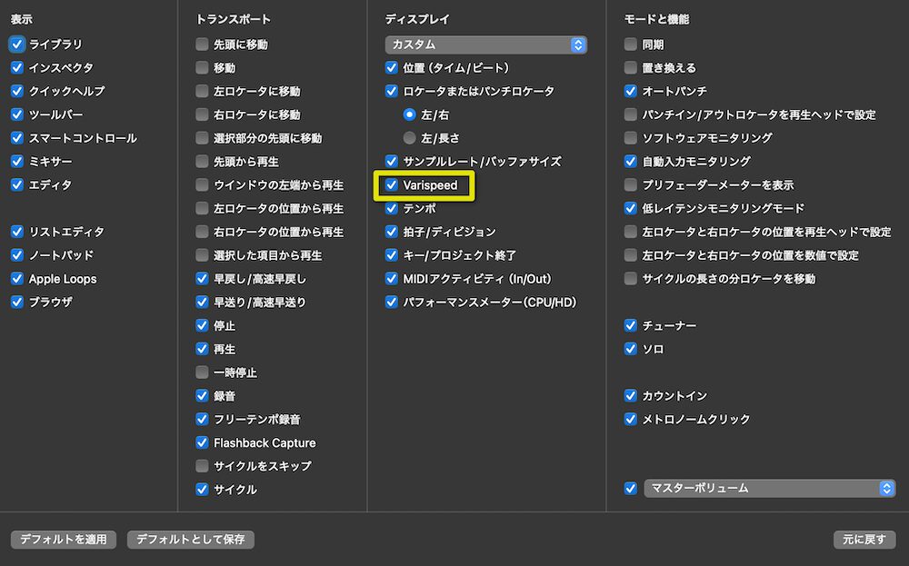Disable the サイクル checkbox
909x566 pixels.
202,489
